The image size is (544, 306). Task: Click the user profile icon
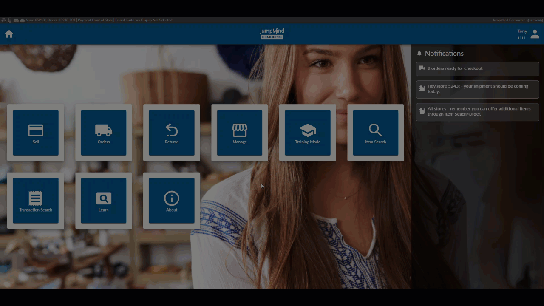point(535,34)
